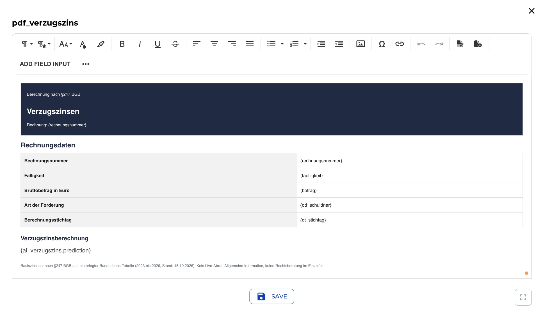543x315 pixels.
Task: Open the paragraph style dropdown
Action: click(44, 44)
